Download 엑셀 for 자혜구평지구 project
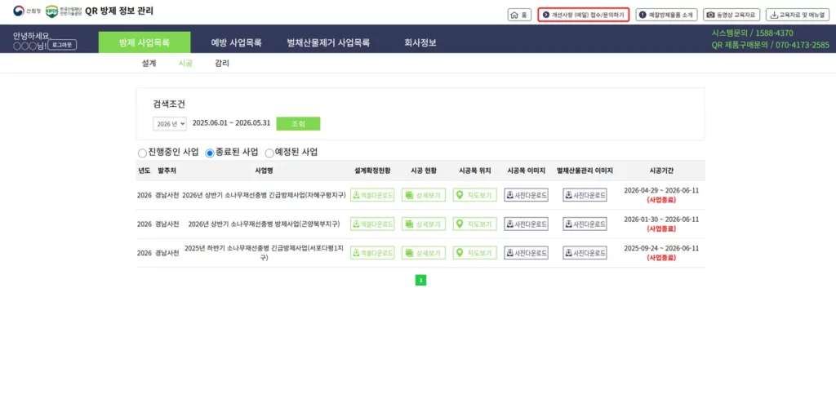Image resolution: width=836 pixels, height=417 pixels. click(372, 195)
